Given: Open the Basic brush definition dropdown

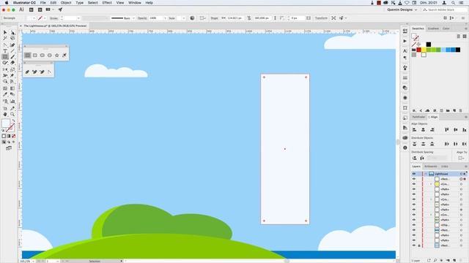Looking at the screenshot, I should coord(133,18).
